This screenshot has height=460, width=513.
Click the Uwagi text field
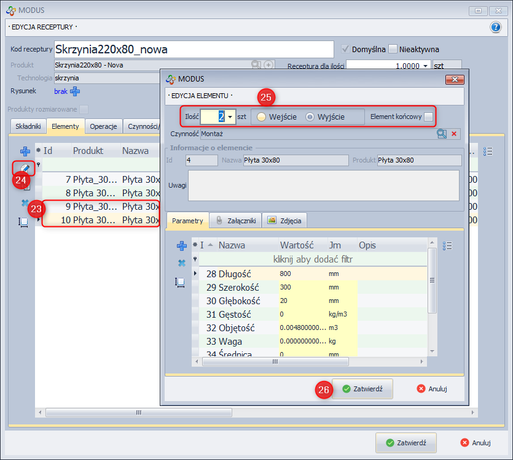click(x=323, y=185)
